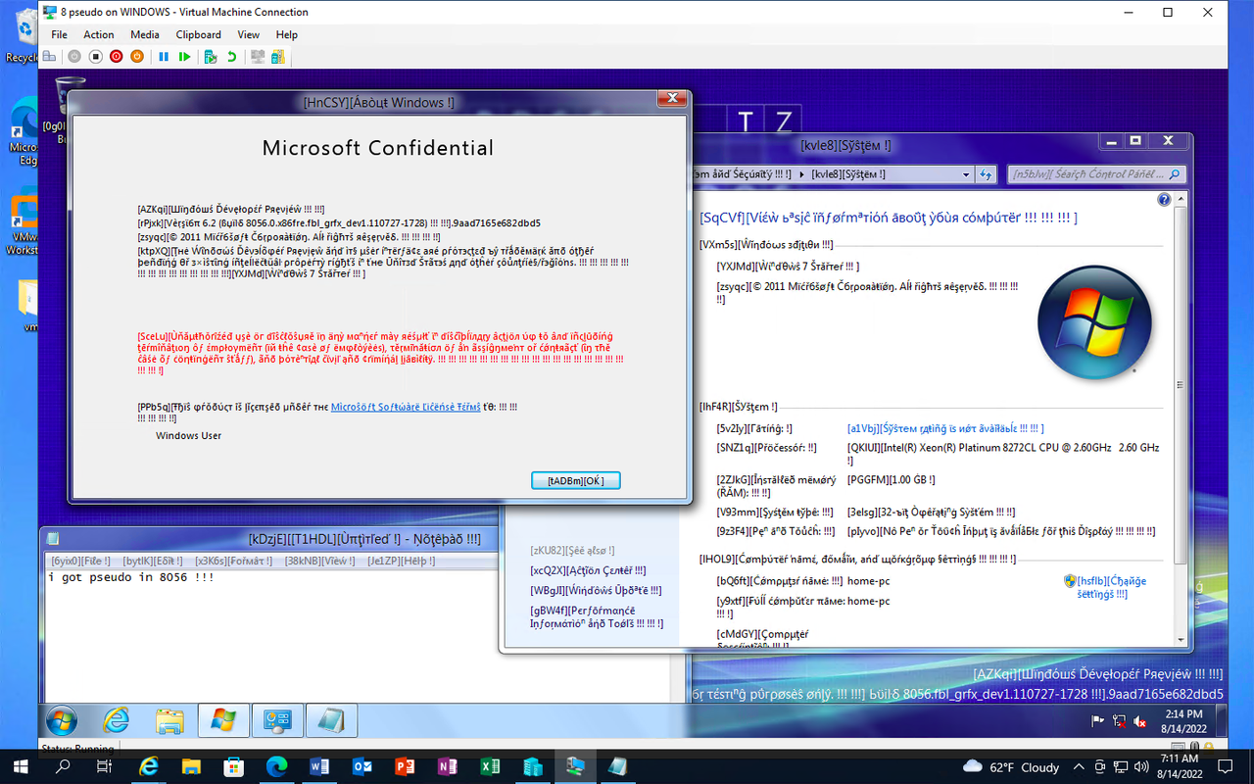Open the Media menu of Virtual Machine Connection

point(145,34)
